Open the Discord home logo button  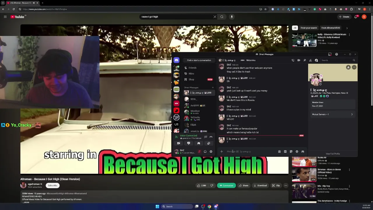176,60
